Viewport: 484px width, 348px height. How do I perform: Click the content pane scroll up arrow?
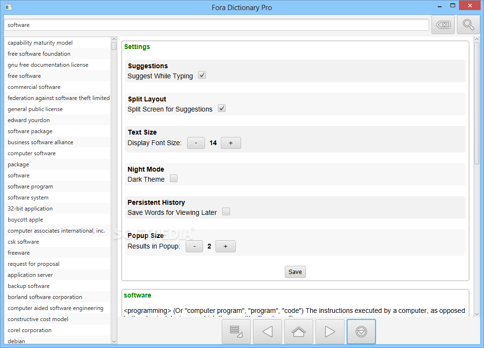point(477,39)
